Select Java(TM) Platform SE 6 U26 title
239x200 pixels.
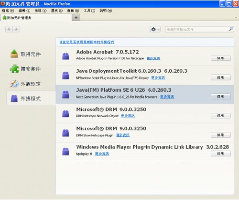click(x=124, y=90)
